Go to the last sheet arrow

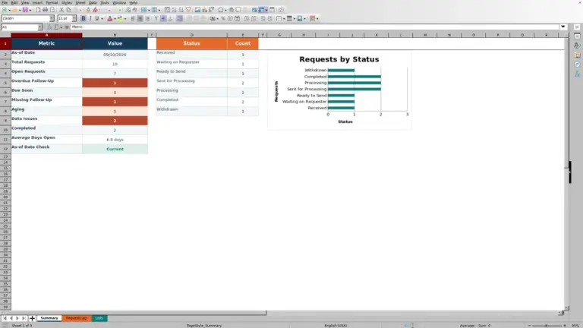[x=24, y=318]
